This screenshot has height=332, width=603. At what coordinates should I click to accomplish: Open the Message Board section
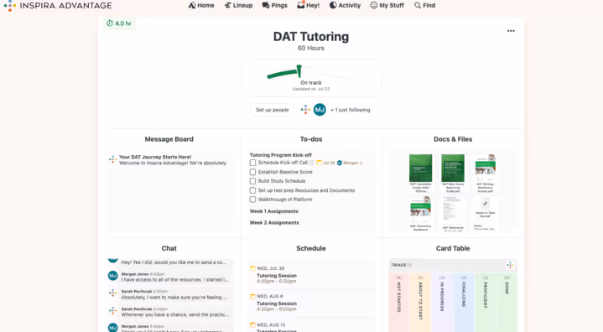click(x=169, y=139)
